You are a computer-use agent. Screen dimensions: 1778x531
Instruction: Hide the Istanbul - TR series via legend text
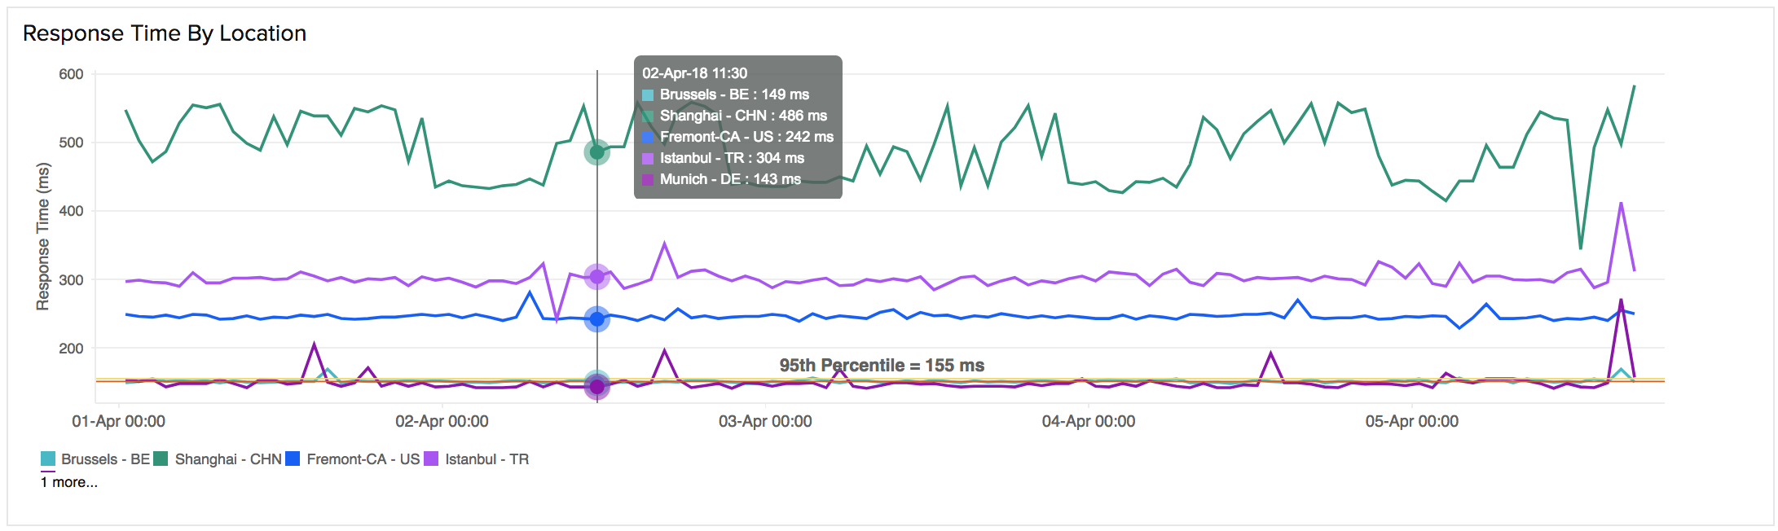(x=486, y=459)
